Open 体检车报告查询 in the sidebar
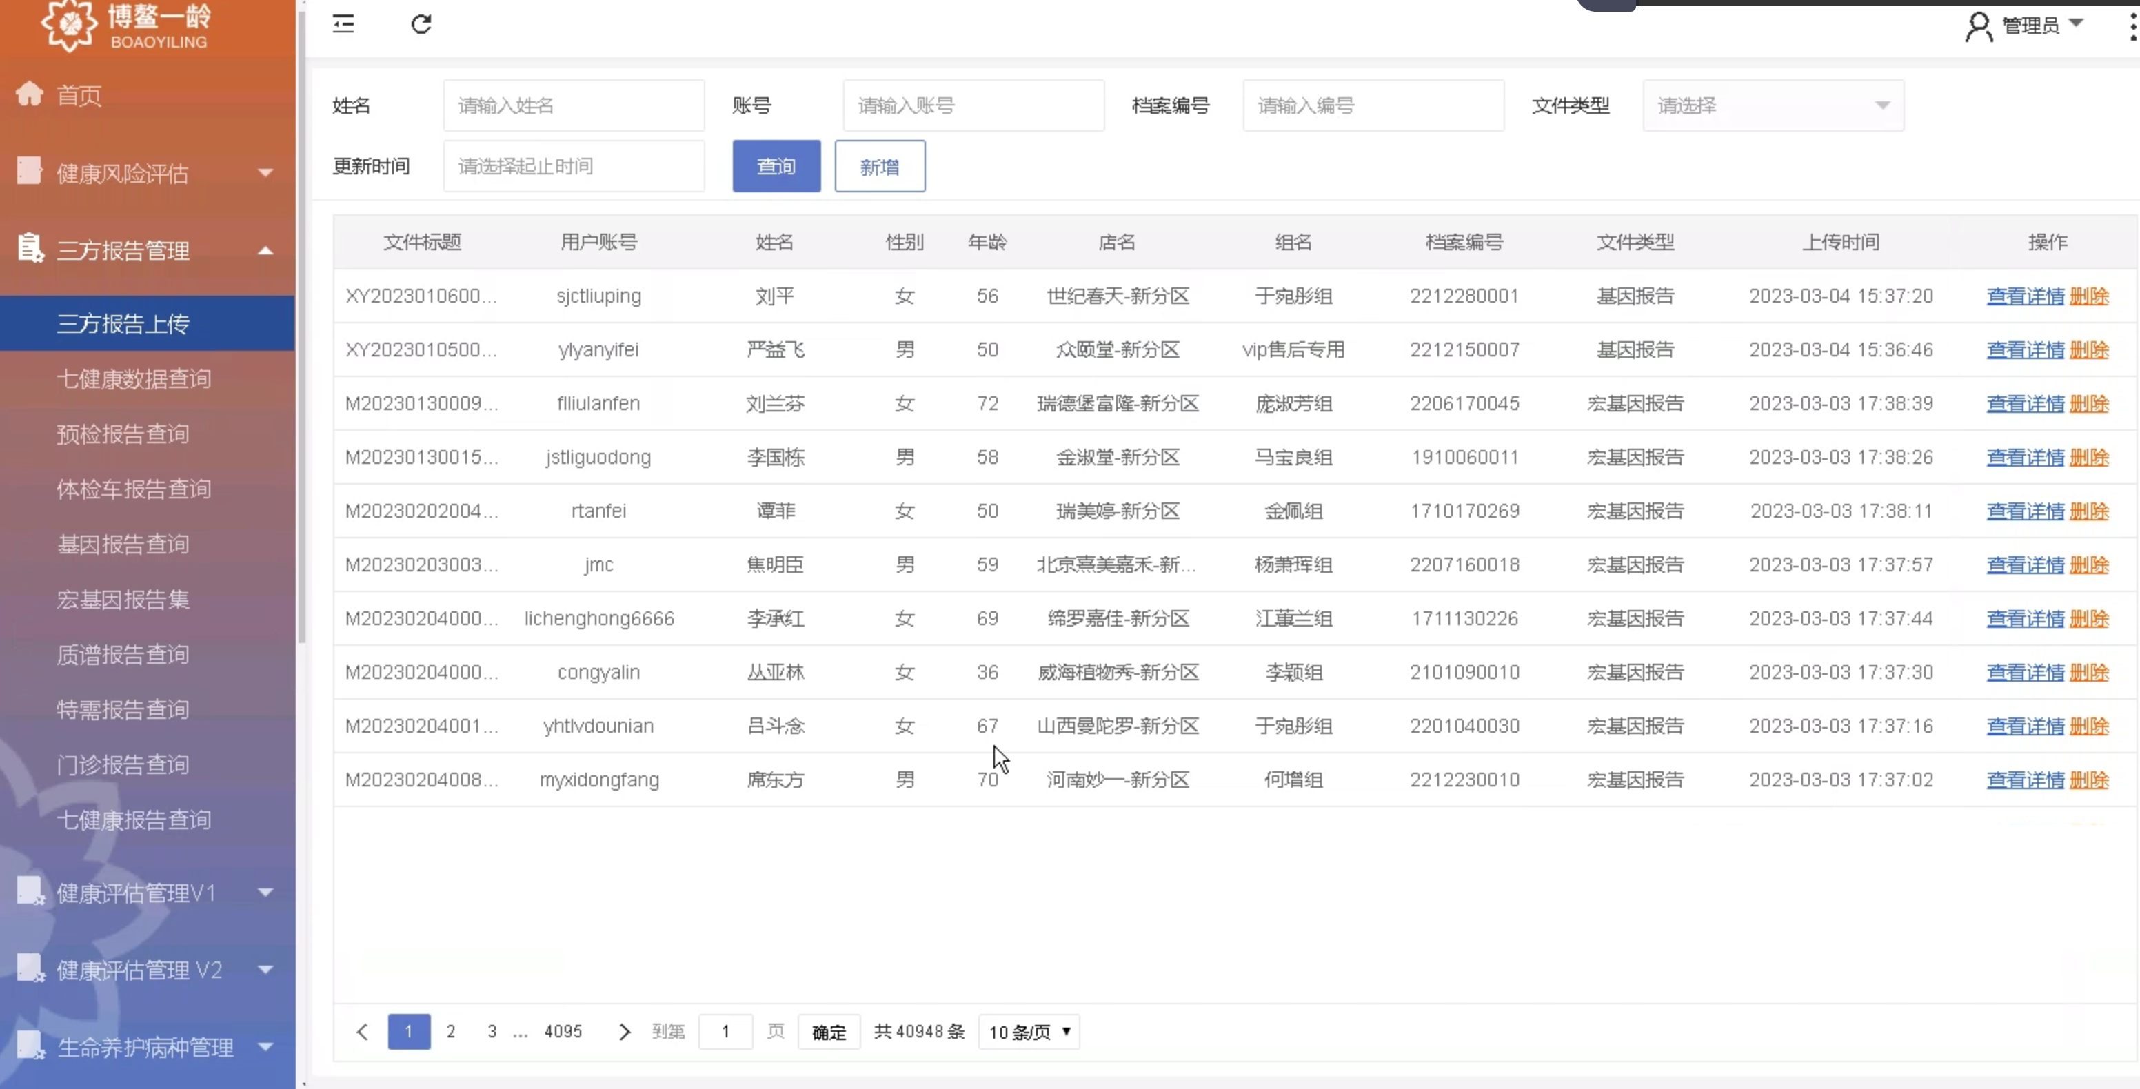Viewport: 2140px width, 1089px height. [134, 489]
